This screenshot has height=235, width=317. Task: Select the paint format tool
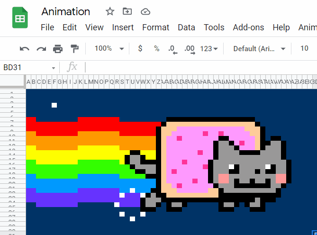(x=74, y=49)
